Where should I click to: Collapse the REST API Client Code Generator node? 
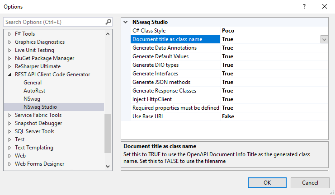[x=9, y=74]
